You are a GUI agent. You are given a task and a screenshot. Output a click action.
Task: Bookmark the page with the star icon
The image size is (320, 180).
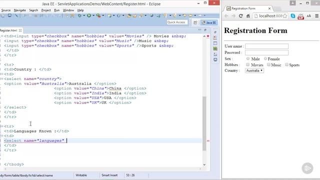285,16
